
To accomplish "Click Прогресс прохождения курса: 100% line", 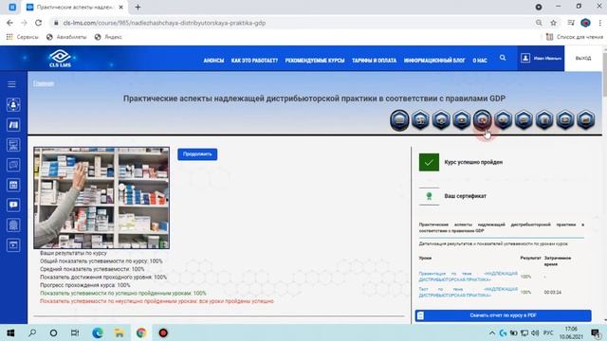I will pyautogui.click(x=84, y=285).
